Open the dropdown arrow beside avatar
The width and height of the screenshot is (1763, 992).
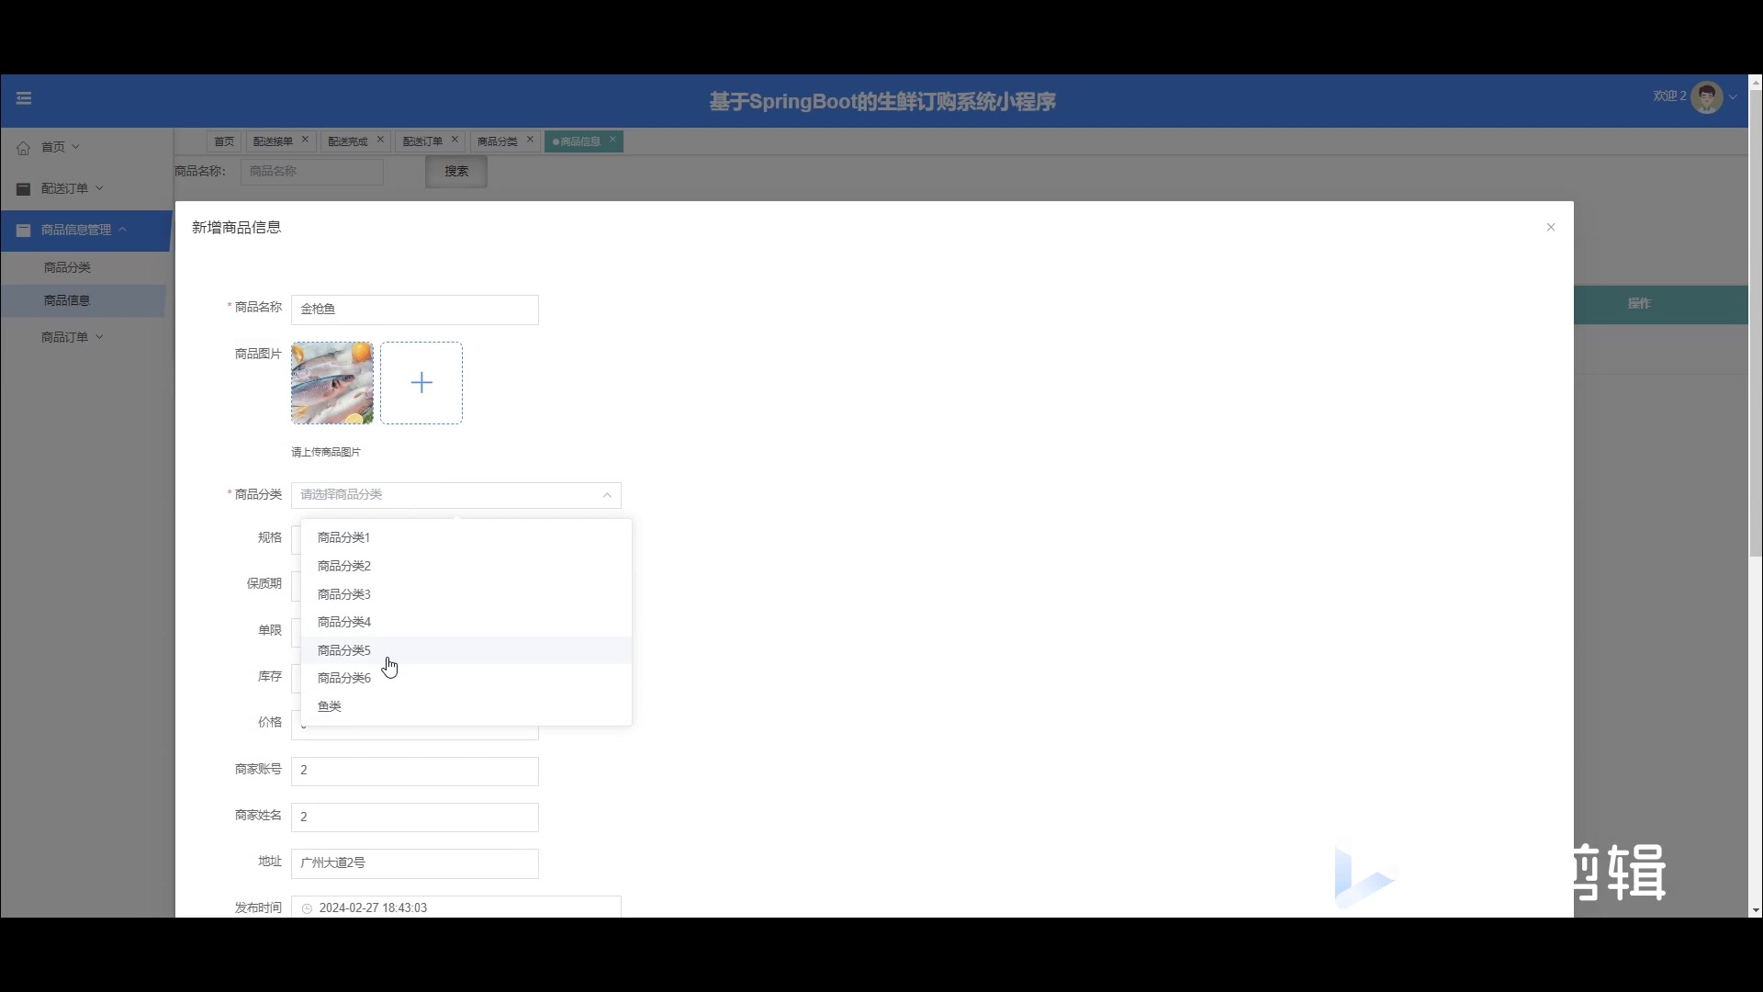click(x=1733, y=97)
